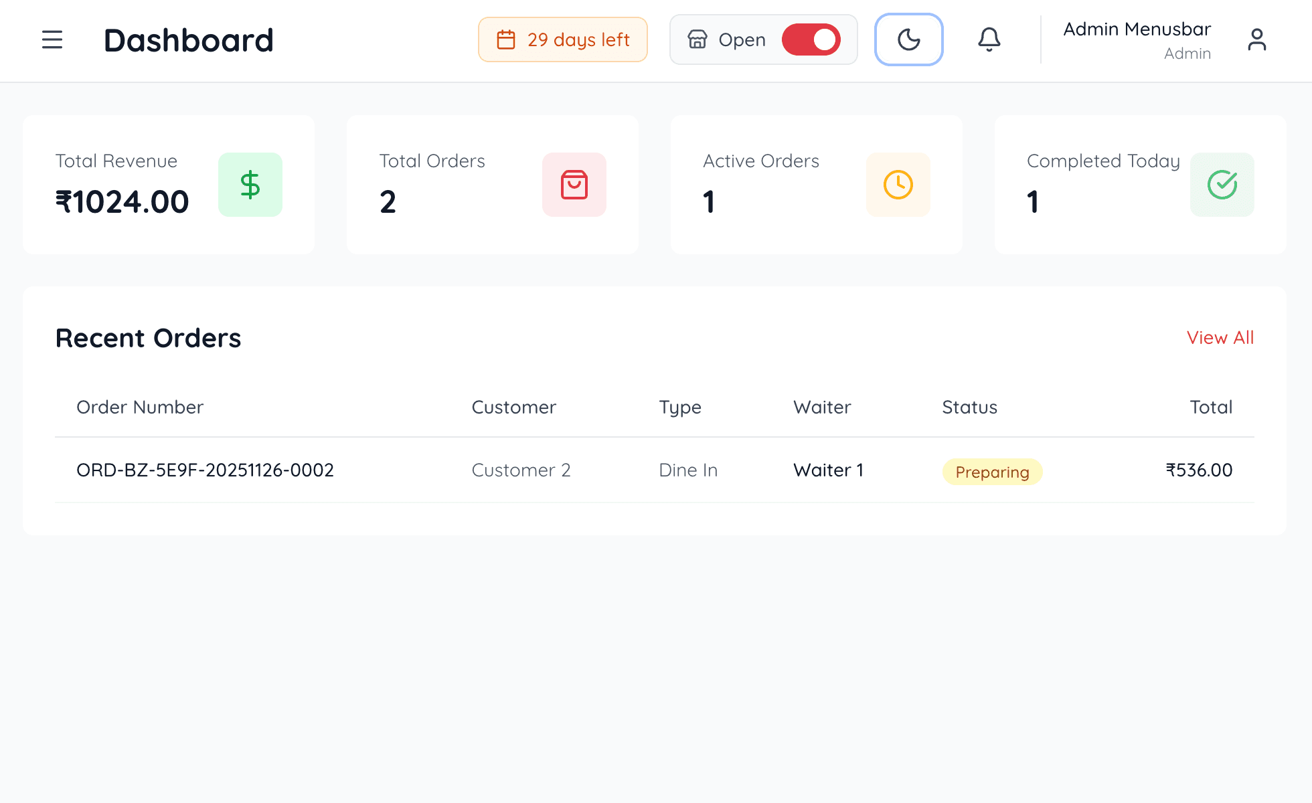This screenshot has height=803, width=1312.
Task: Click the store icon beside Open
Action: pyautogui.click(x=698, y=39)
